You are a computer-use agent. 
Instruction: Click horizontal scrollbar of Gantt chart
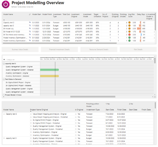[x=93, y=97]
